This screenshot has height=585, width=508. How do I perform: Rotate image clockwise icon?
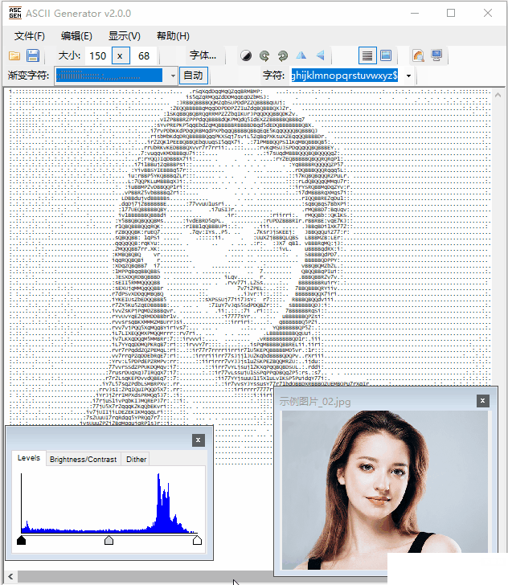(x=283, y=56)
